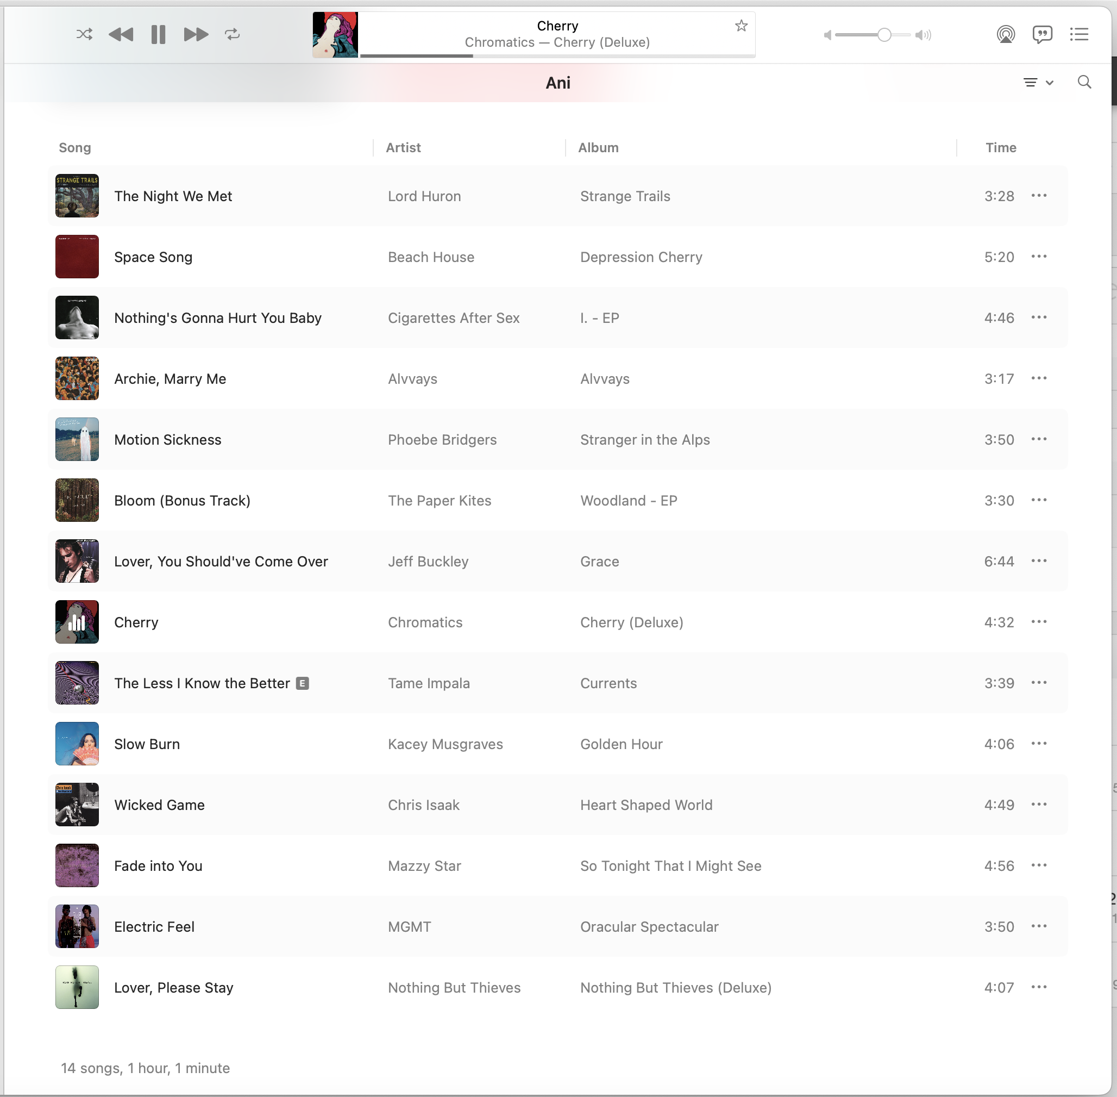This screenshot has width=1117, height=1097.
Task: Click the Strange Trails album artwork
Action: coord(77,196)
